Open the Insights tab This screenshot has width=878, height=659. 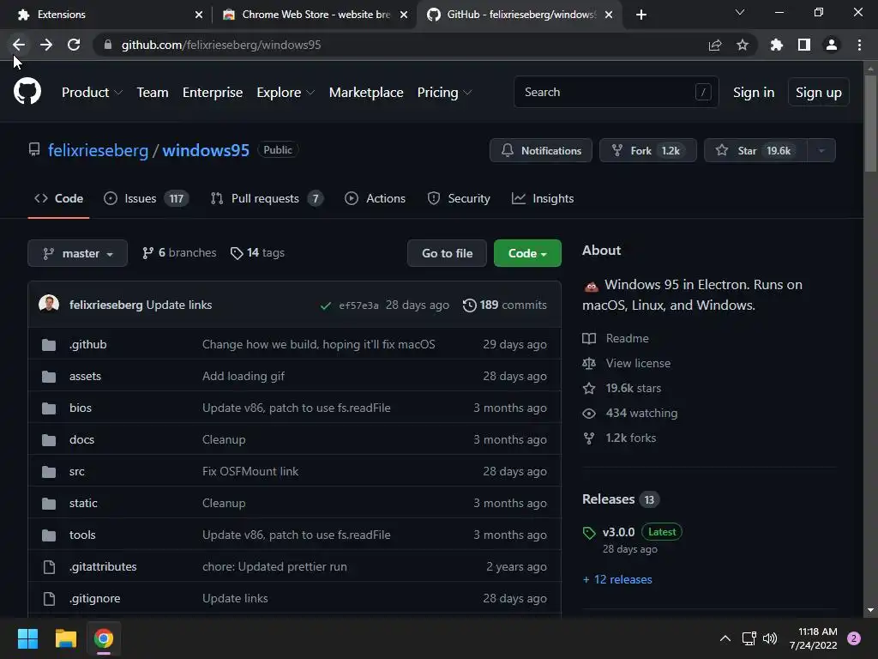click(x=543, y=198)
